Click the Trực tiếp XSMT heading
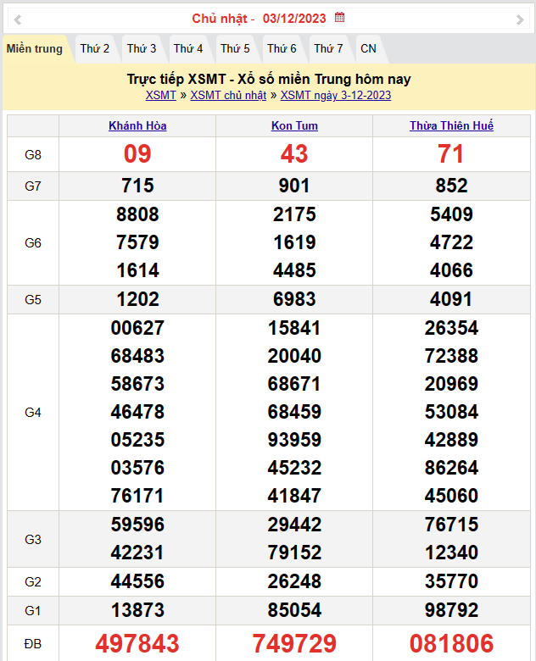This screenshot has width=536, height=661. (x=269, y=80)
